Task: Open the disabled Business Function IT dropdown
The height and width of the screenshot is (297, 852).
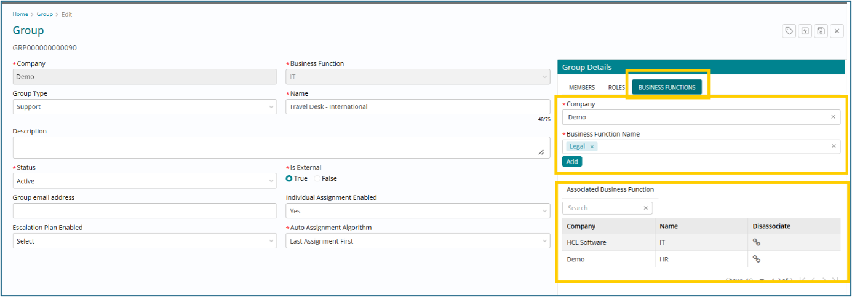Action: click(418, 77)
